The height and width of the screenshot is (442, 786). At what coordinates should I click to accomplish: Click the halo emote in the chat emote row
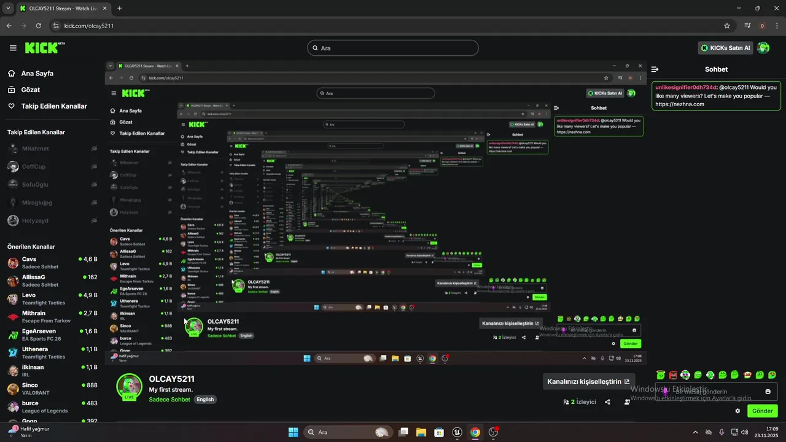pyautogui.click(x=661, y=374)
